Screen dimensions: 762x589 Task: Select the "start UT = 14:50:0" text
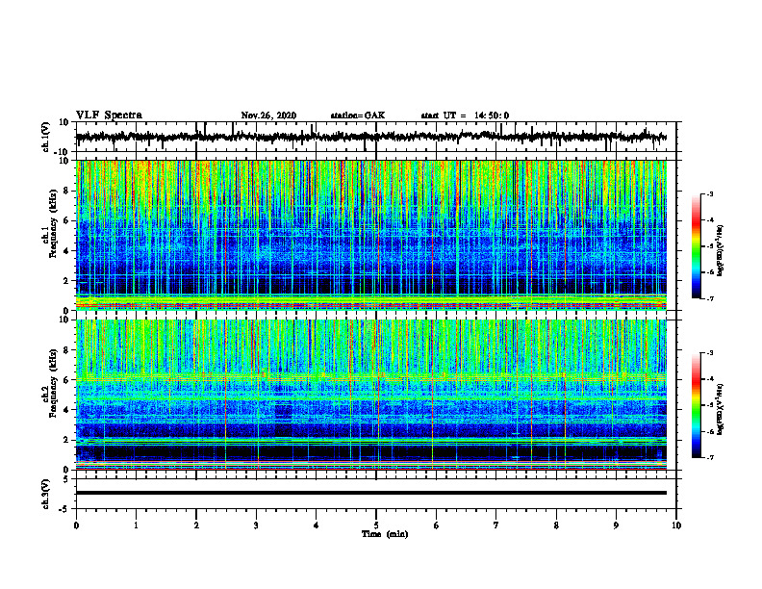tap(465, 115)
